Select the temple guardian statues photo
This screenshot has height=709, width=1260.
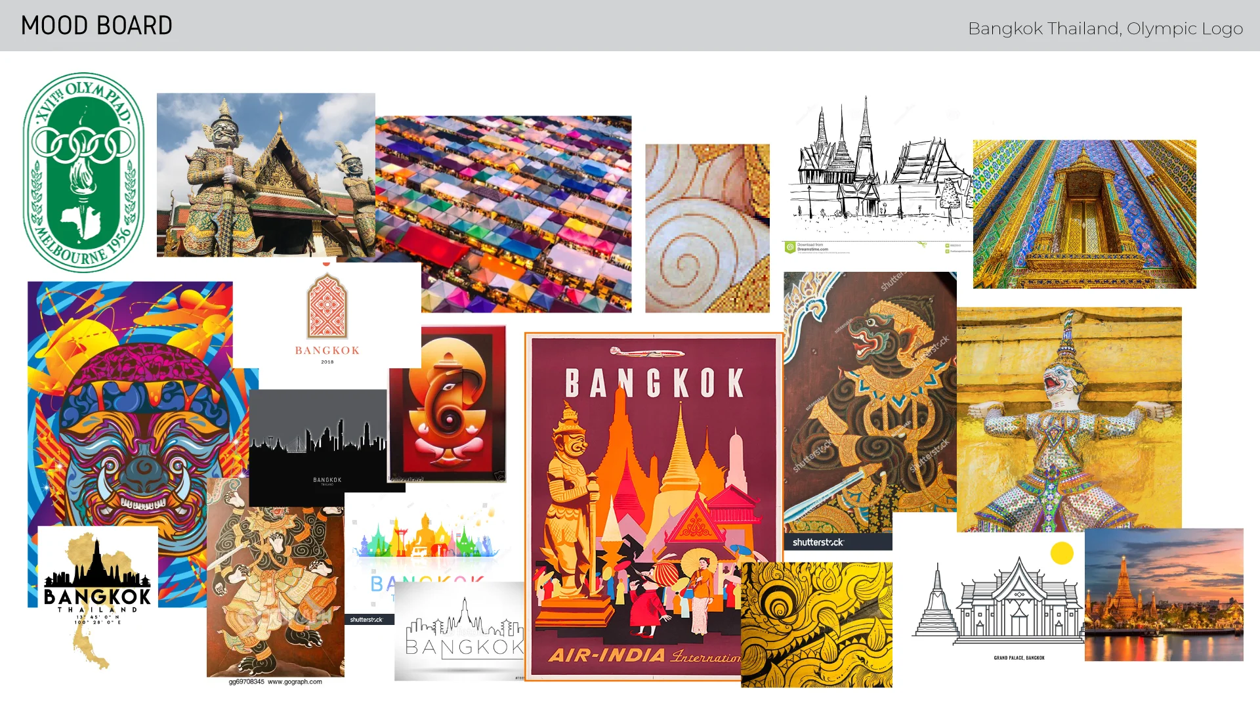pos(266,175)
